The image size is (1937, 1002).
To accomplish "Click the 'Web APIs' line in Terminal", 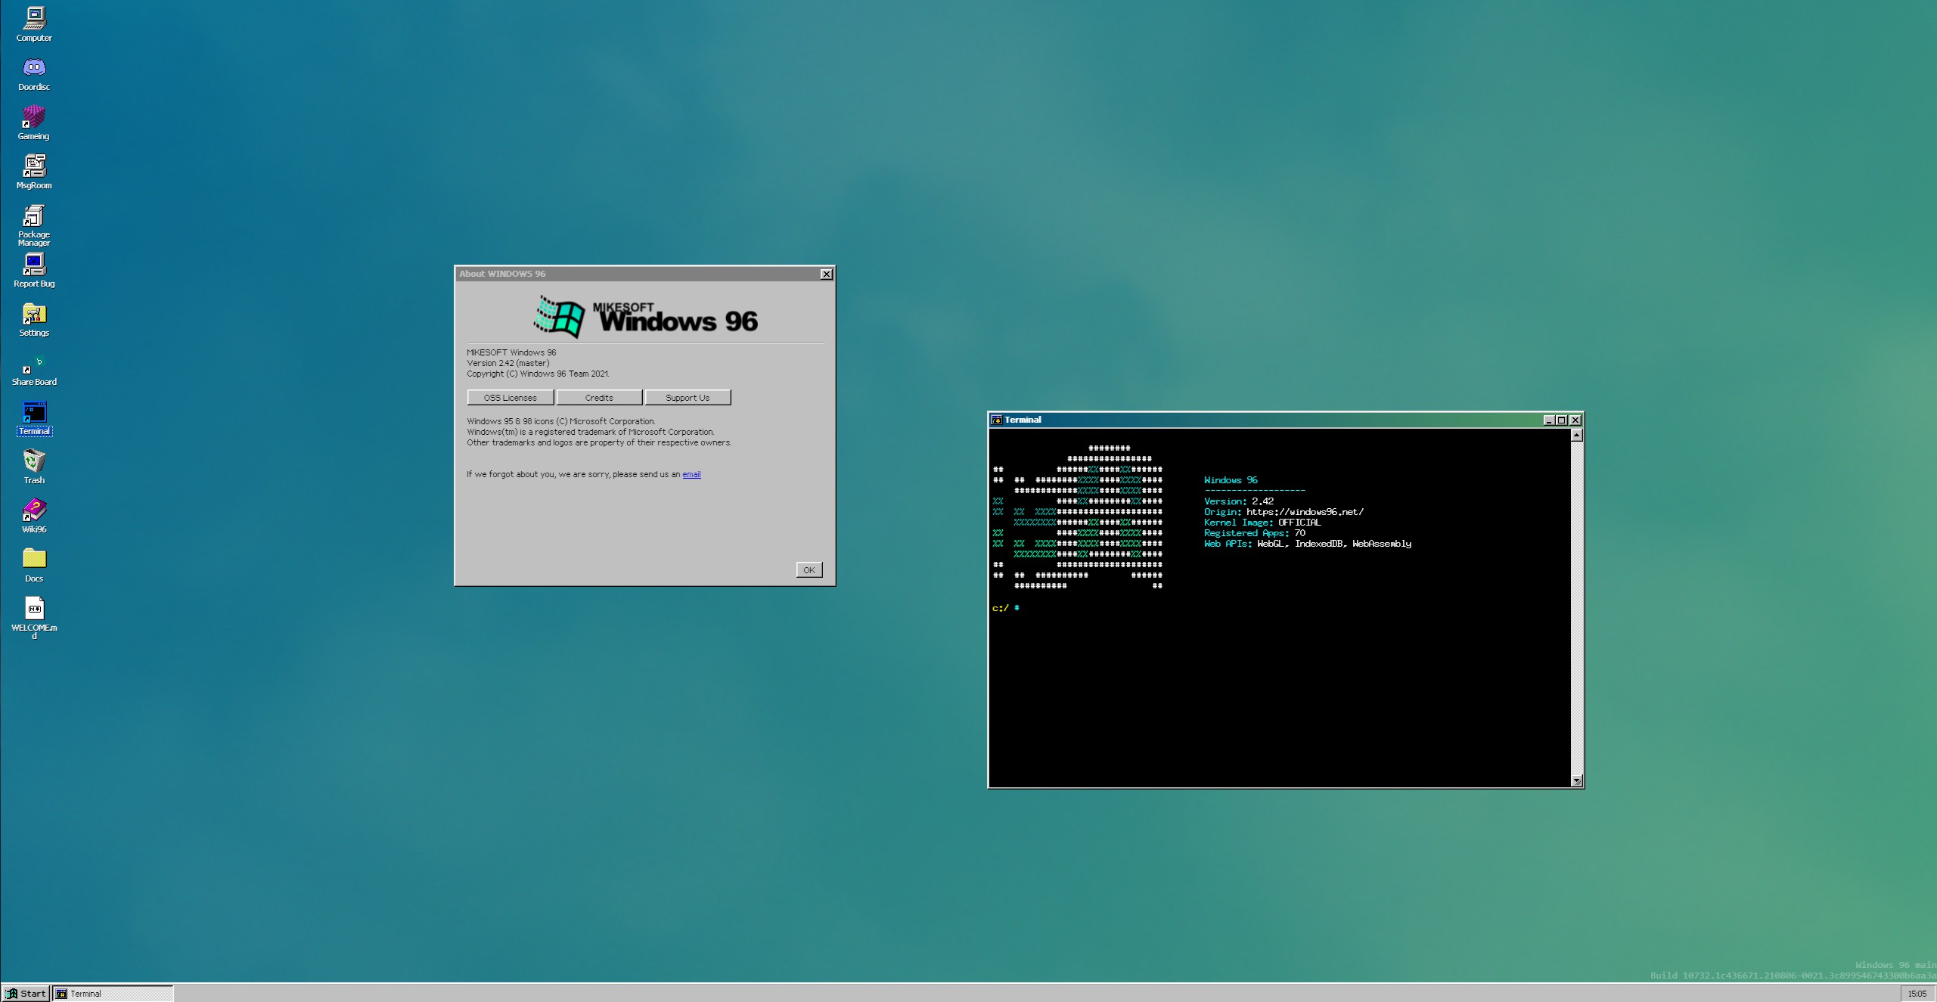I will tap(1308, 544).
